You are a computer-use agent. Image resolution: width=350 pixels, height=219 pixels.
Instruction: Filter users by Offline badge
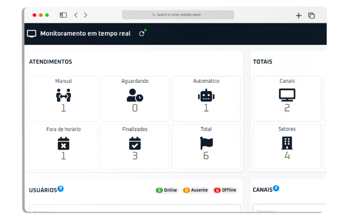225,190
